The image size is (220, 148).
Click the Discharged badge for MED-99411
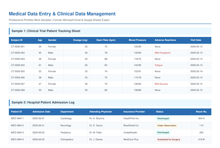click(163, 118)
